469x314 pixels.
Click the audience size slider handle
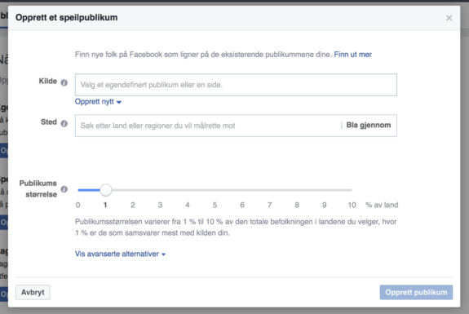point(105,190)
